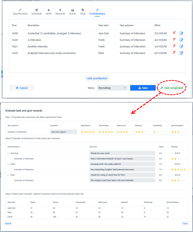Rate Jane Doe's outcome second star
The height and width of the screenshot is (232, 193).
pyautogui.click(x=175, y=159)
